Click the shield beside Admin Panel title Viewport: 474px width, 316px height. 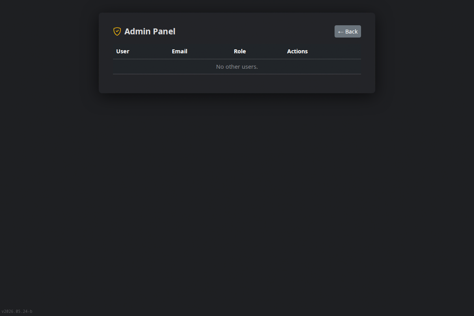(x=117, y=32)
